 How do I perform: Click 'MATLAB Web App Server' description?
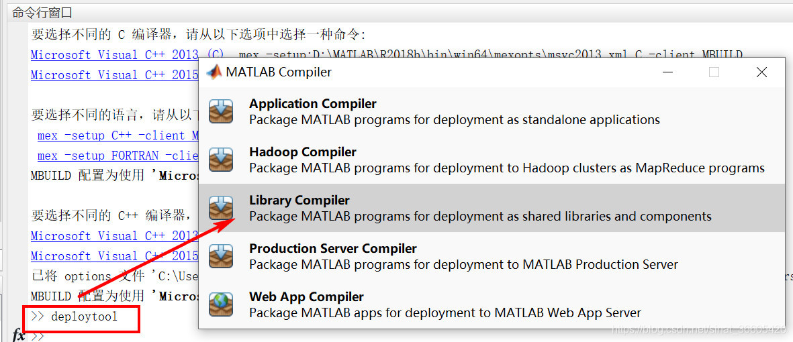tap(568, 312)
